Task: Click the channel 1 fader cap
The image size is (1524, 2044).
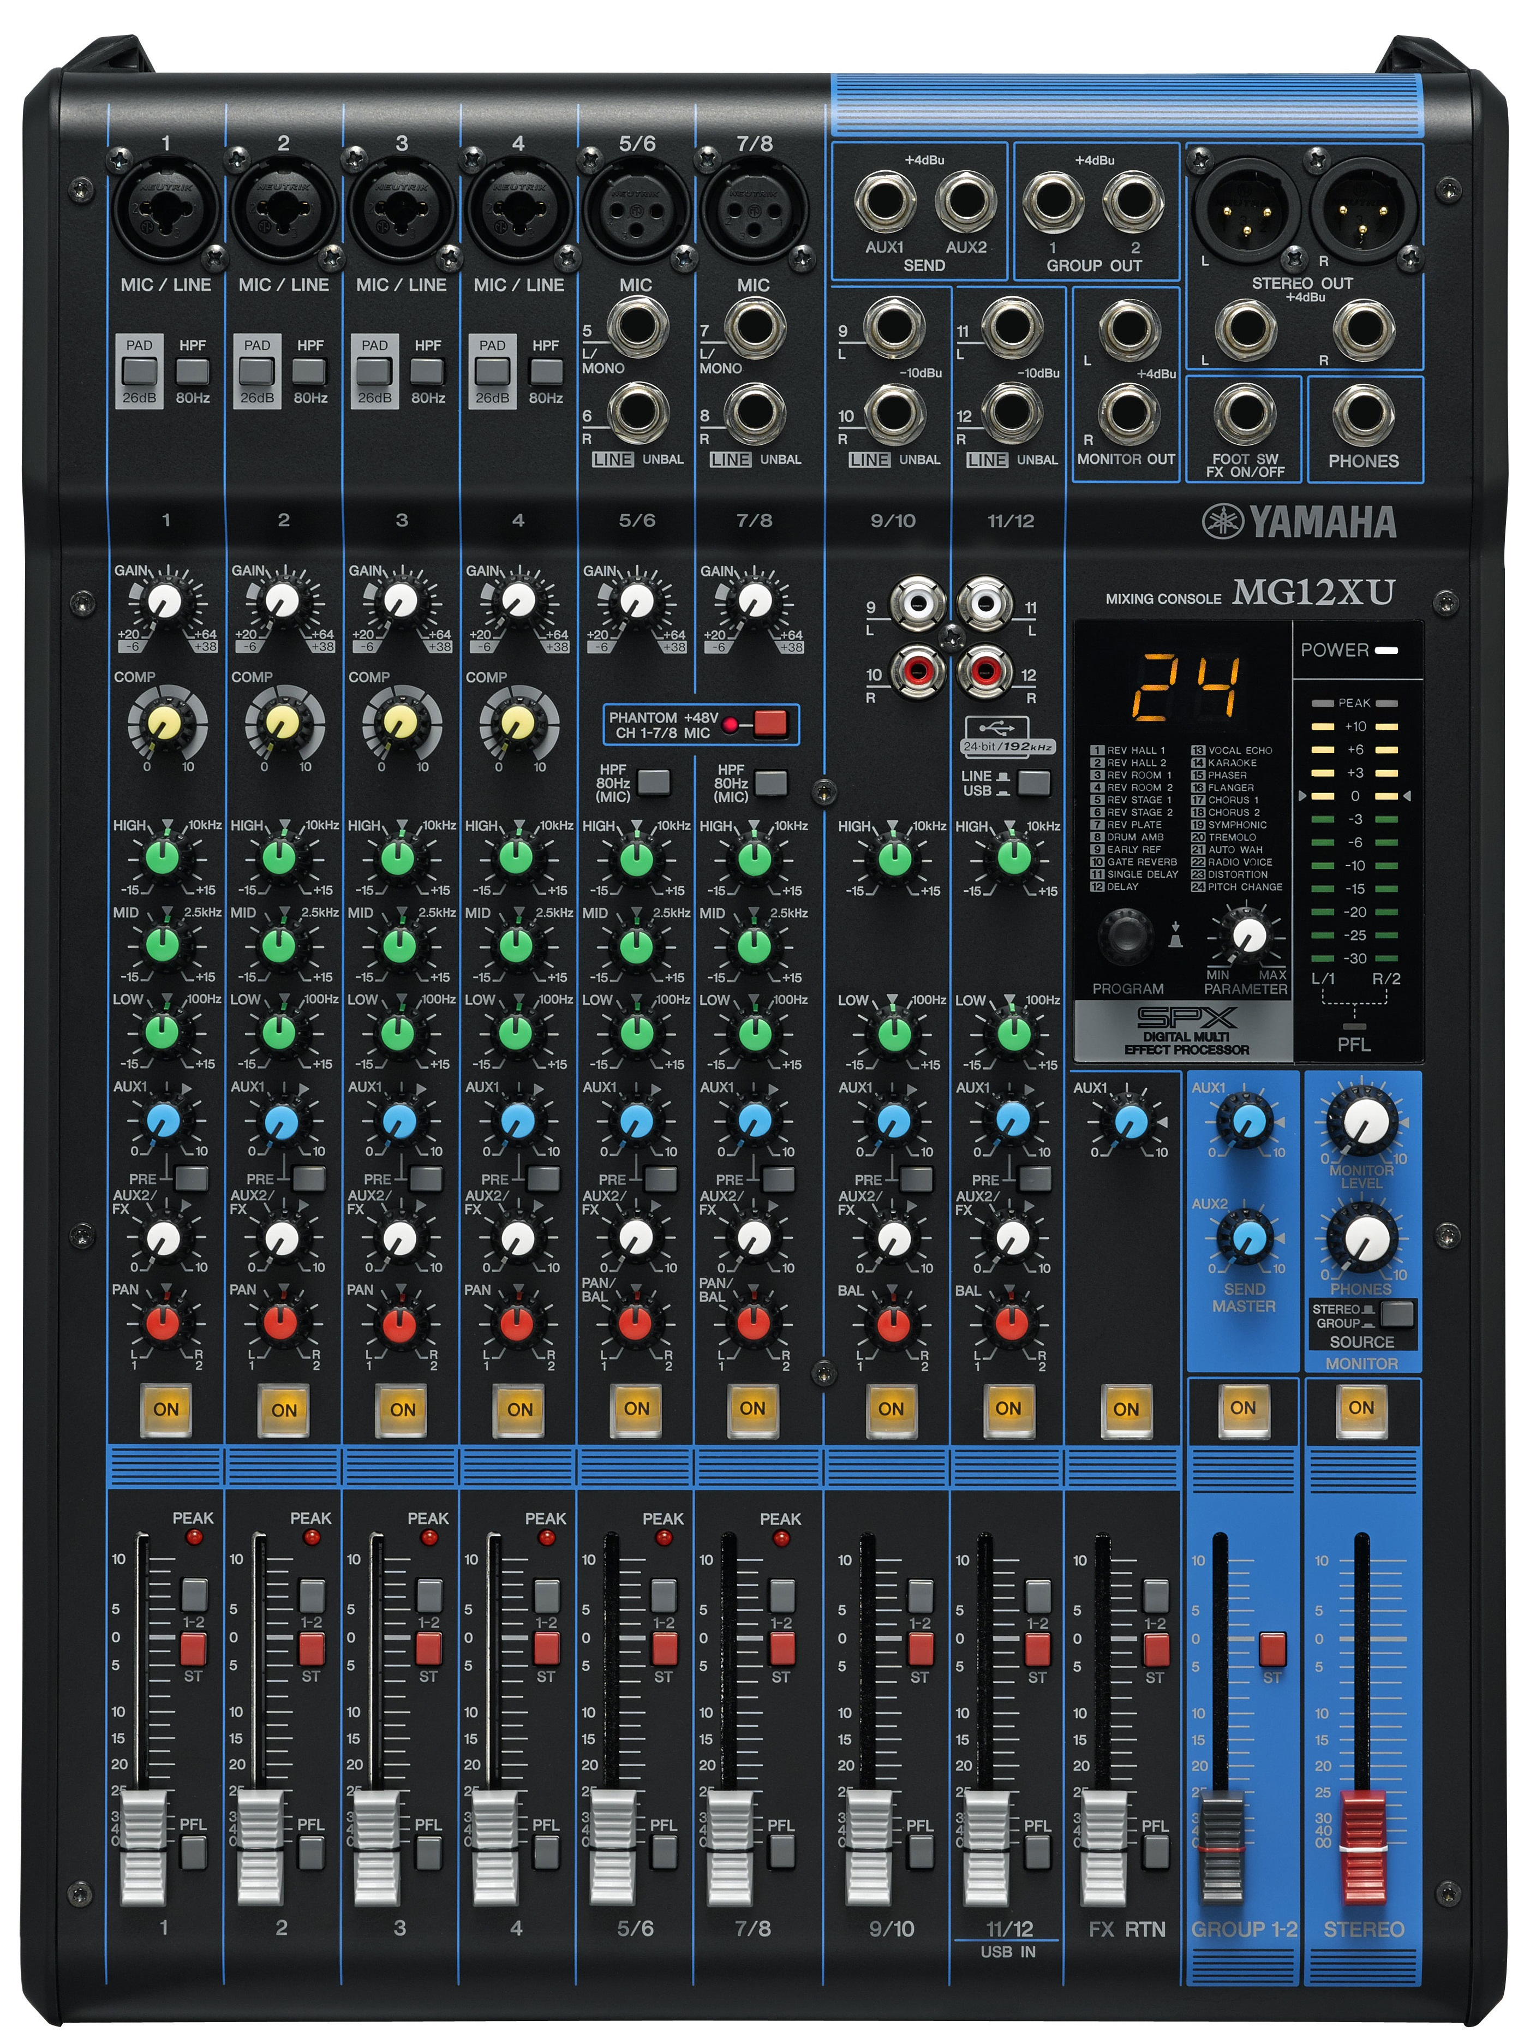Action: [x=144, y=1849]
